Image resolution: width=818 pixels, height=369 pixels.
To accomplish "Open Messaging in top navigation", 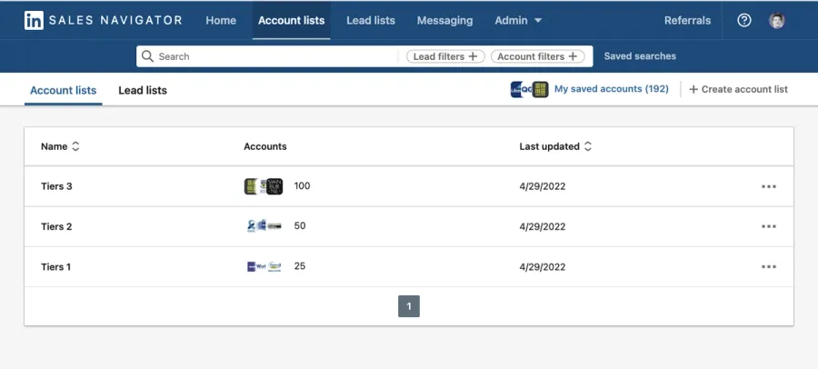I will click(444, 20).
